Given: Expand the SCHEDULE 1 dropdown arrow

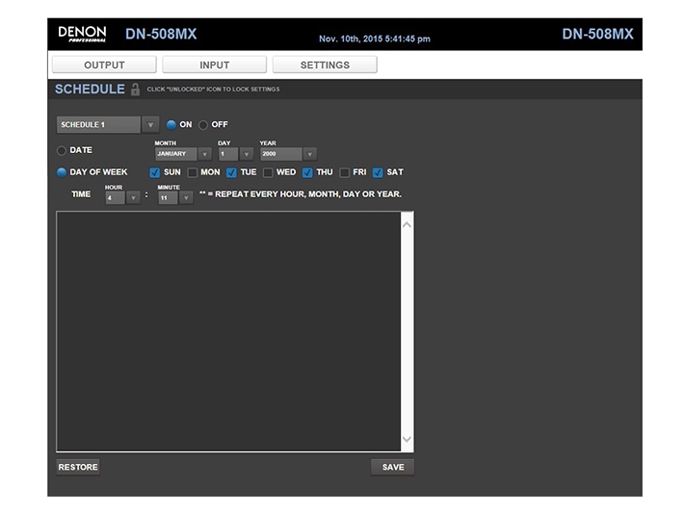Looking at the screenshot, I should click(150, 125).
